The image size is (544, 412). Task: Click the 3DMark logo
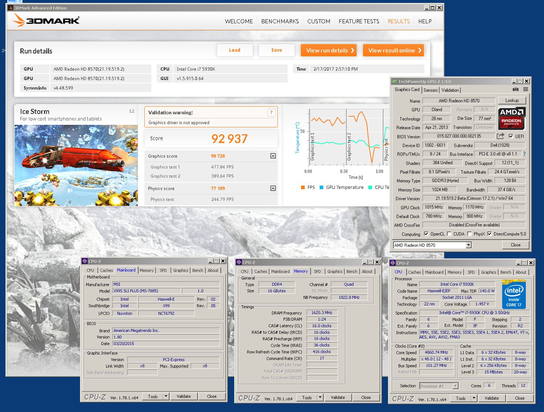coord(46,20)
